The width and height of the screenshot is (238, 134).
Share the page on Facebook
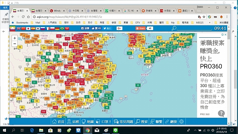coord(85,28)
